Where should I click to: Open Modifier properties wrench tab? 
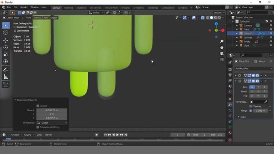coord(230,104)
